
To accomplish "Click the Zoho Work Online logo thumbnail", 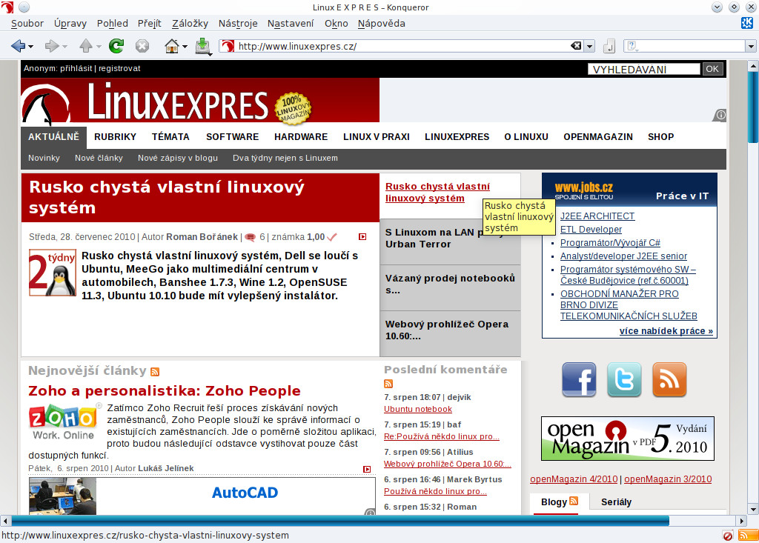I will tap(64, 422).
